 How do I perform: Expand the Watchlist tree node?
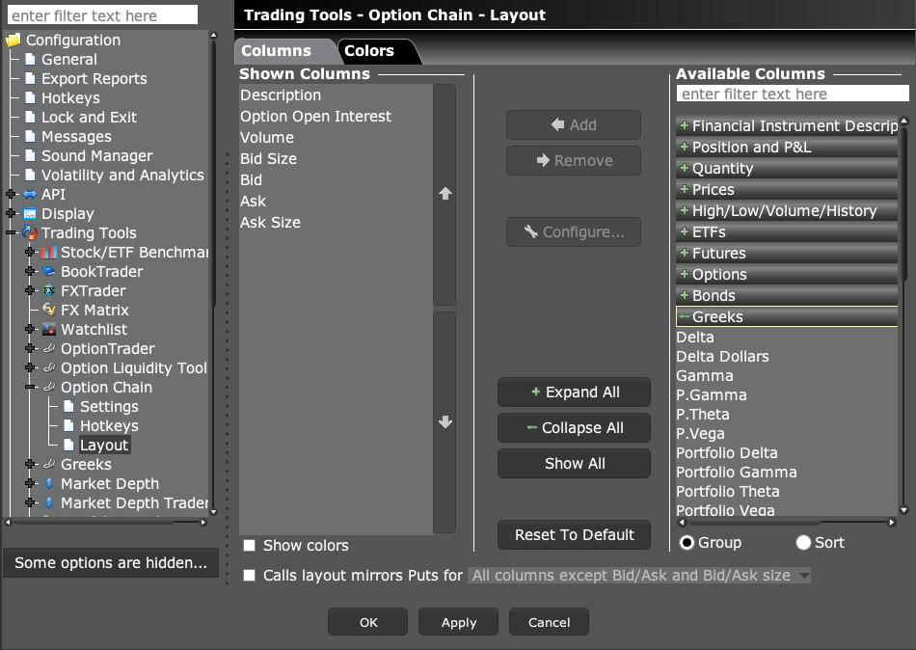30,329
